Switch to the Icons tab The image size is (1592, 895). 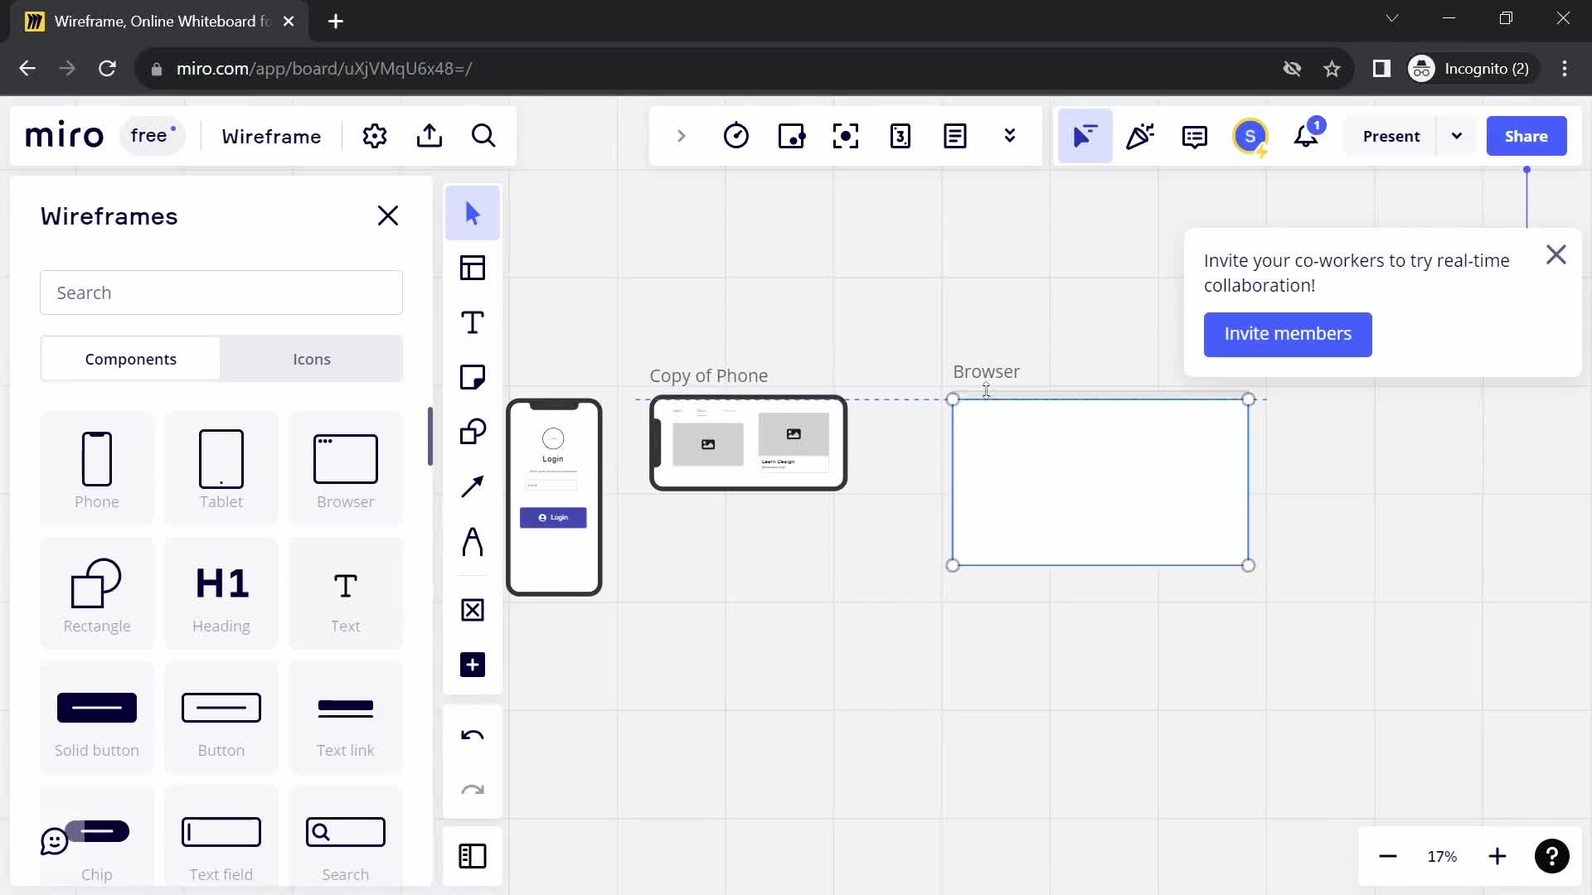pos(312,359)
